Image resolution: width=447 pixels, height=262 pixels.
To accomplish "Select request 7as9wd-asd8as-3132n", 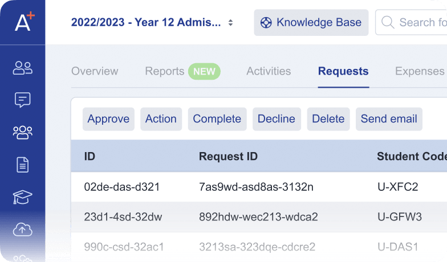I will [256, 187].
